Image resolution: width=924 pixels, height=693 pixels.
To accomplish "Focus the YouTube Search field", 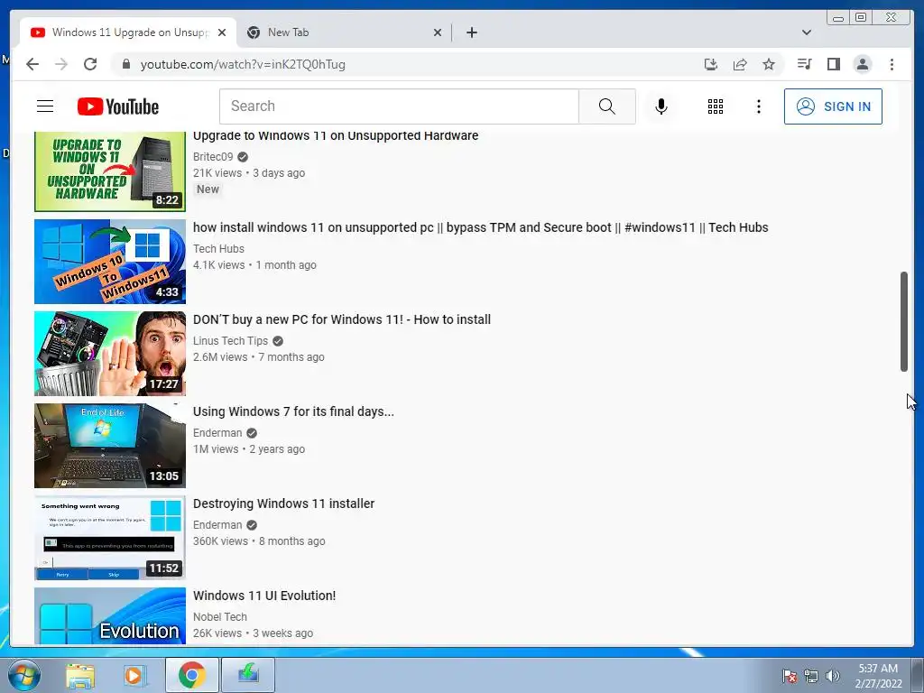I will pos(399,106).
